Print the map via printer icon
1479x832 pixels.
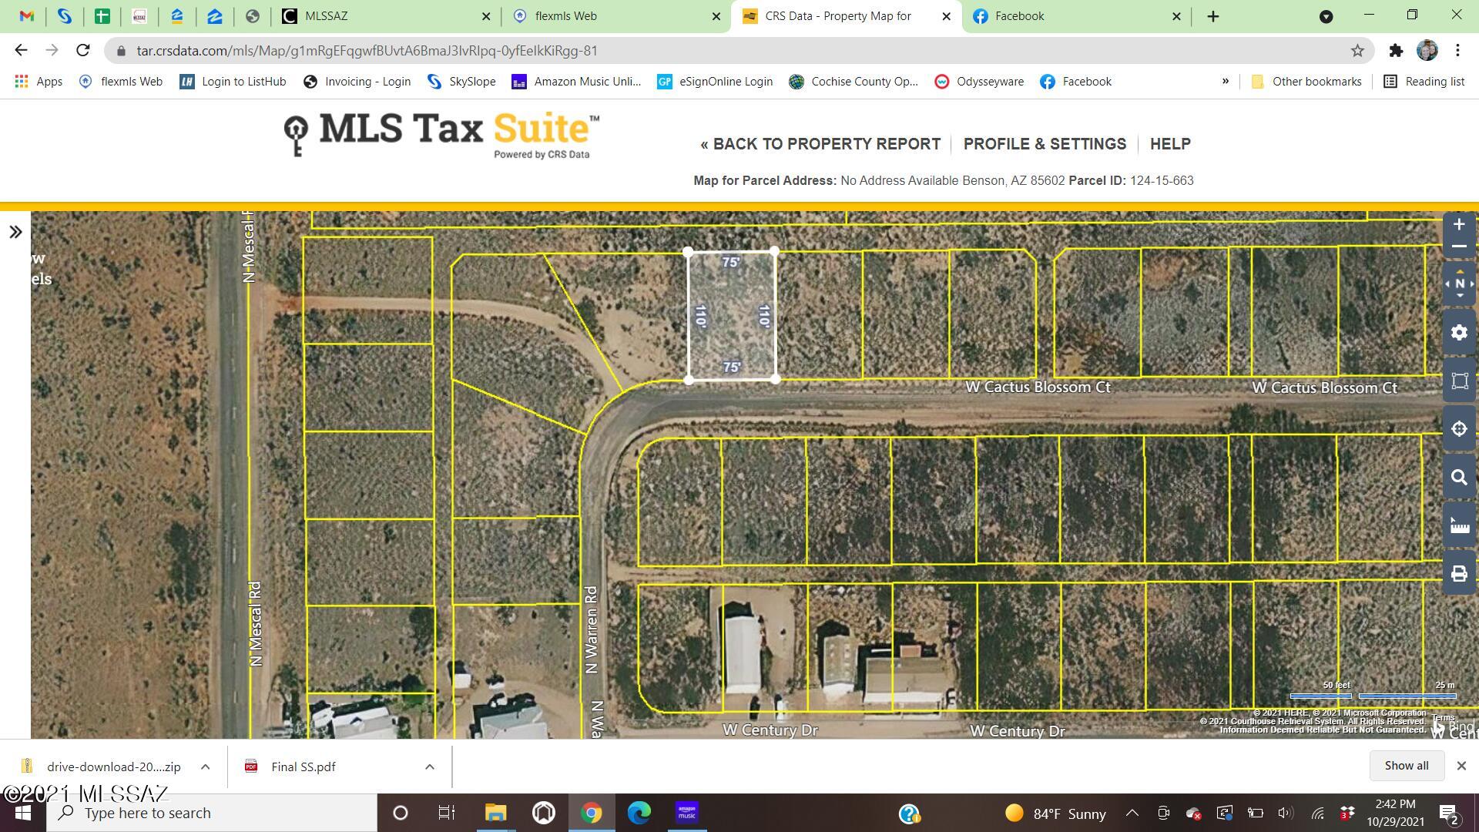click(x=1459, y=574)
